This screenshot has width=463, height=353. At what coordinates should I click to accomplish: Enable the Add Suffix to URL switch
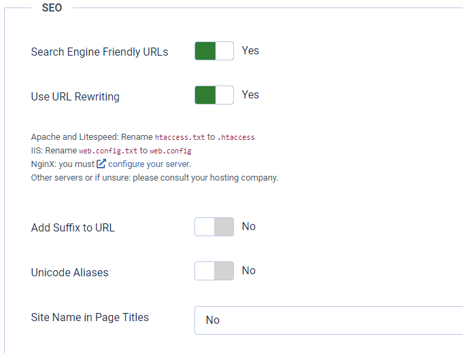click(x=214, y=227)
